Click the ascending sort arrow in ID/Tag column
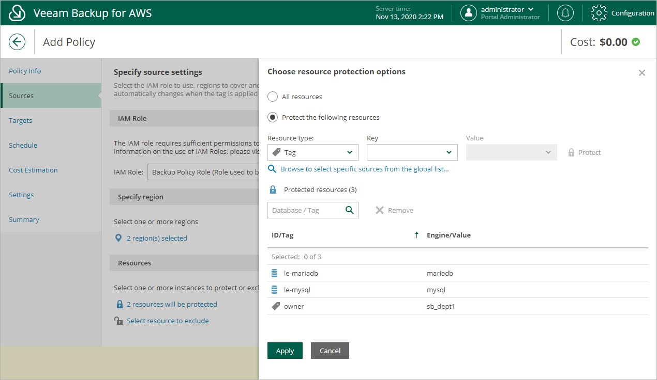This screenshot has width=657, height=380. tap(416, 235)
